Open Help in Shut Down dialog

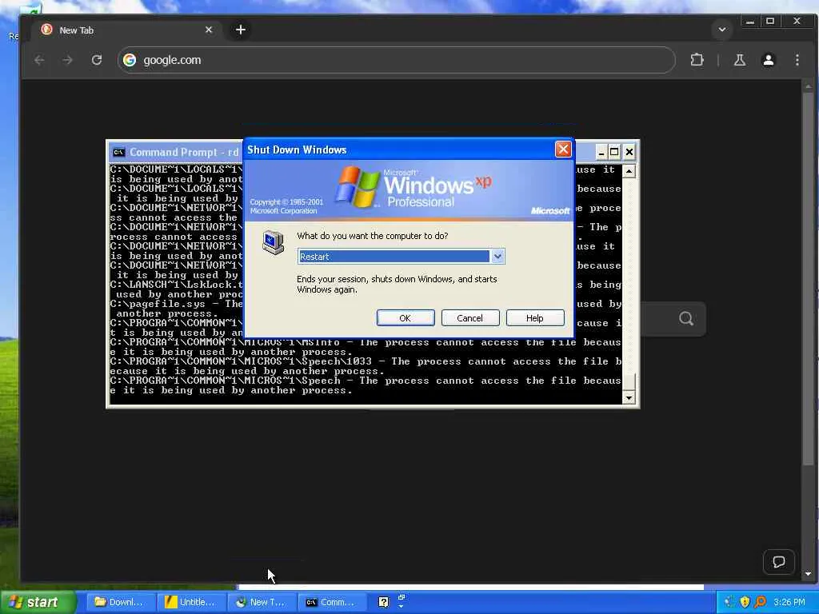[535, 318]
